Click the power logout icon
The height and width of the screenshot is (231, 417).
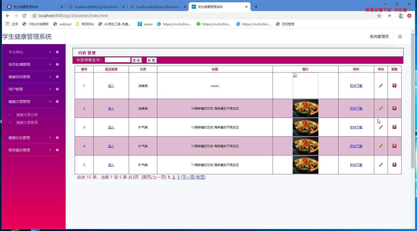[x=400, y=36]
